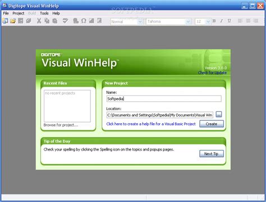This screenshot has width=266, height=202.
Task: Open the Project menu
Action: coord(19,13)
